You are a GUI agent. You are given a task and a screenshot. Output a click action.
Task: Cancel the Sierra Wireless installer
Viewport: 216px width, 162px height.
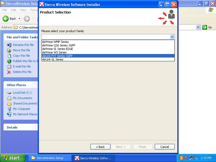164,147
